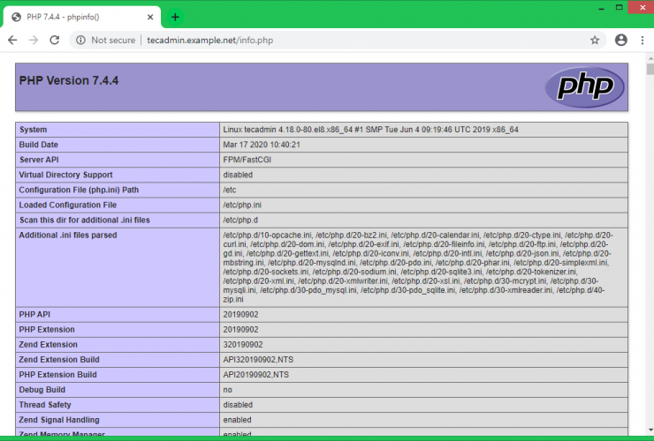This screenshot has height=441, width=654.
Task: Open the Chrome three-dot menu
Action: pos(643,40)
